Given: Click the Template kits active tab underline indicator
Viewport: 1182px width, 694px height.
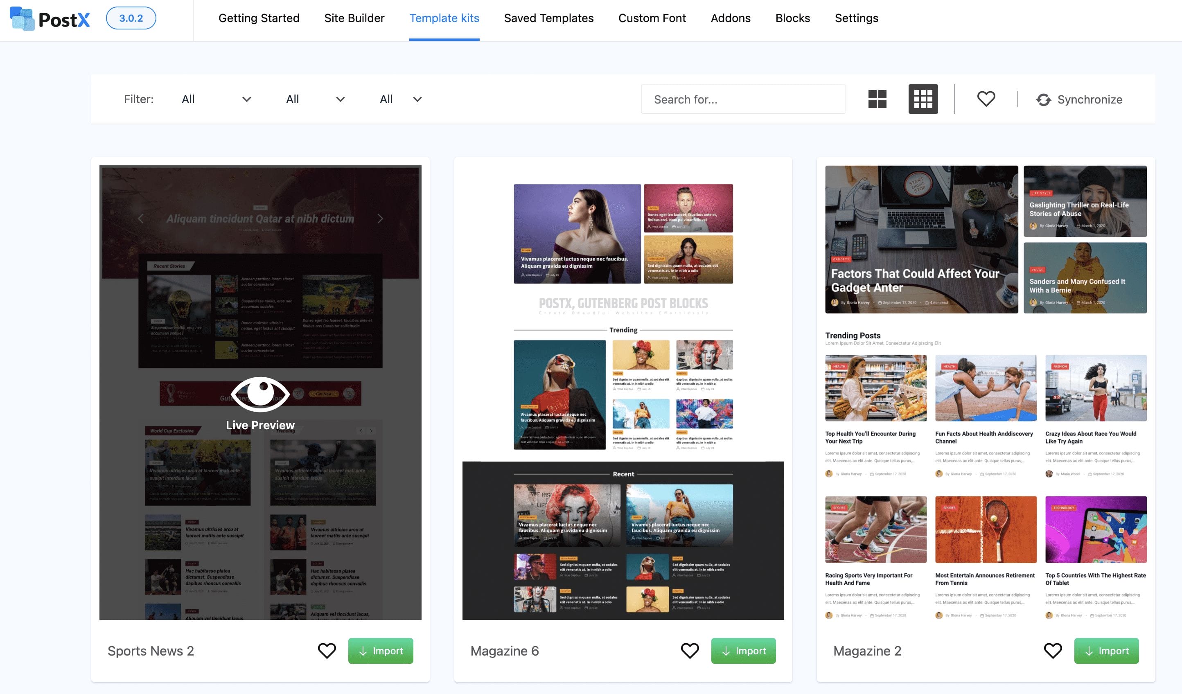Looking at the screenshot, I should pos(444,40).
